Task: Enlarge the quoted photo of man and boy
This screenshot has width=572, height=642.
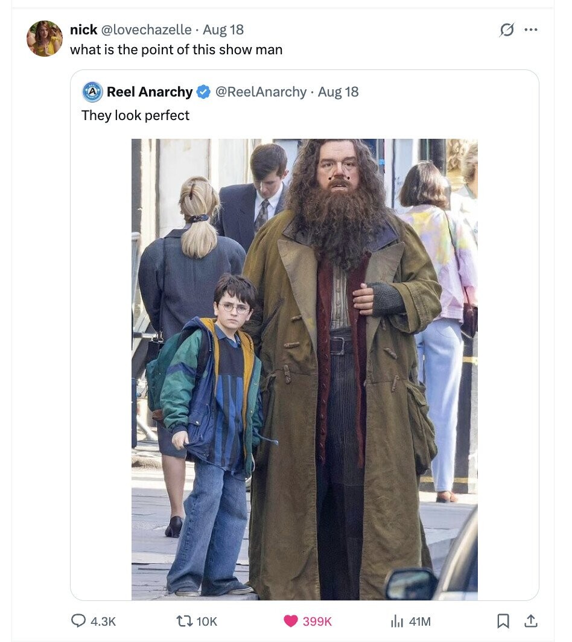Action: pos(304,369)
